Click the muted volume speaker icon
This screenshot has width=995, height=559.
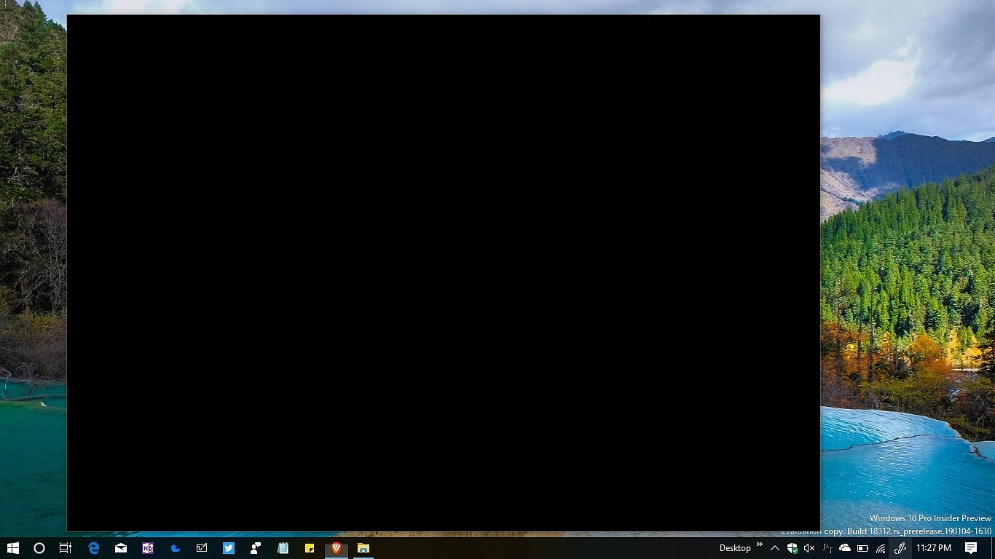(x=809, y=548)
